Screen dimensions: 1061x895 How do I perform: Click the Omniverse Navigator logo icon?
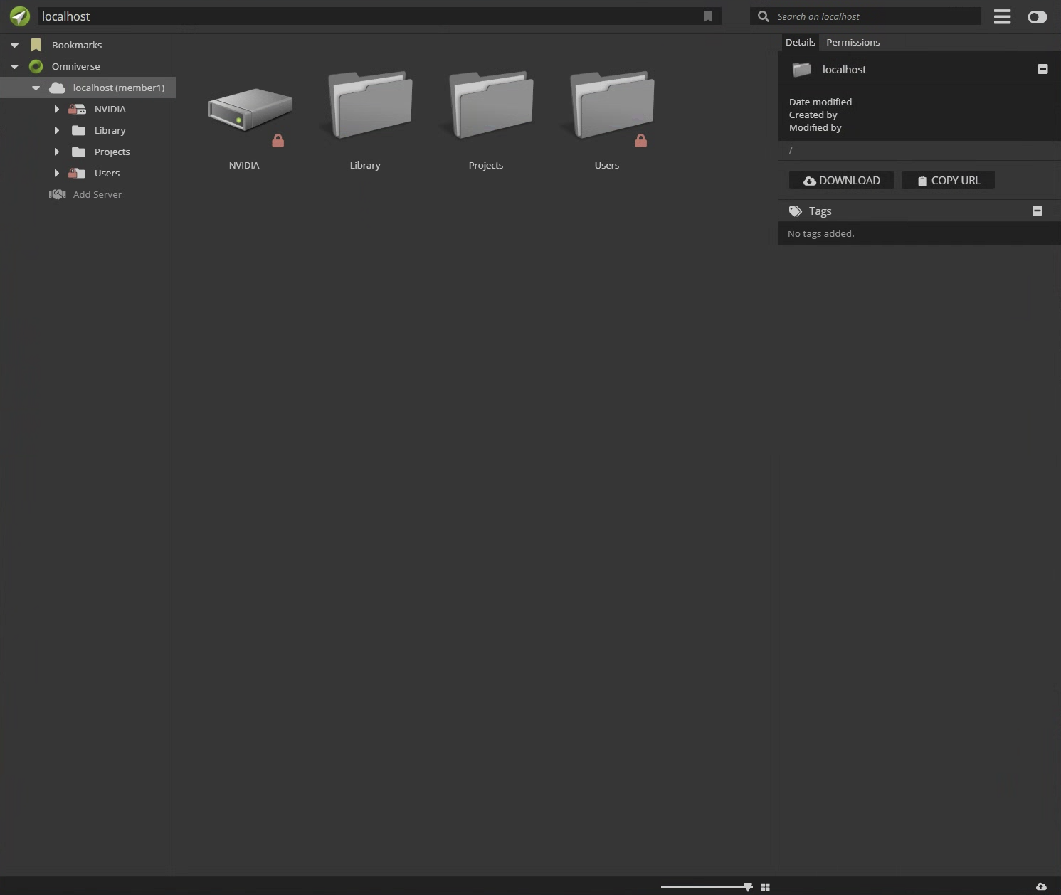(x=20, y=16)
